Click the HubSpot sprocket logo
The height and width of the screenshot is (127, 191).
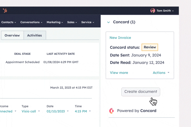[x=5, y=11]
